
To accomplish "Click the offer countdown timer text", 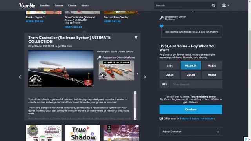I will tap(197, 119).
